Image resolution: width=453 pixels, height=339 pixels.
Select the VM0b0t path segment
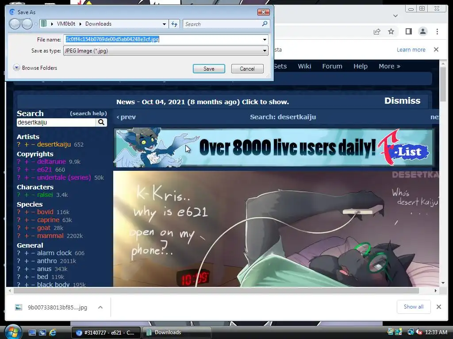(66, 24)
